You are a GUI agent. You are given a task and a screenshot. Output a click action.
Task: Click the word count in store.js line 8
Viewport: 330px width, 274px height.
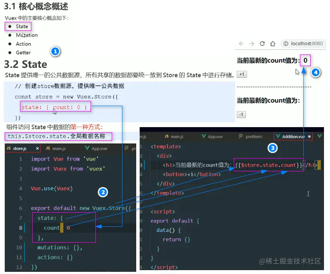coord(52,228)
